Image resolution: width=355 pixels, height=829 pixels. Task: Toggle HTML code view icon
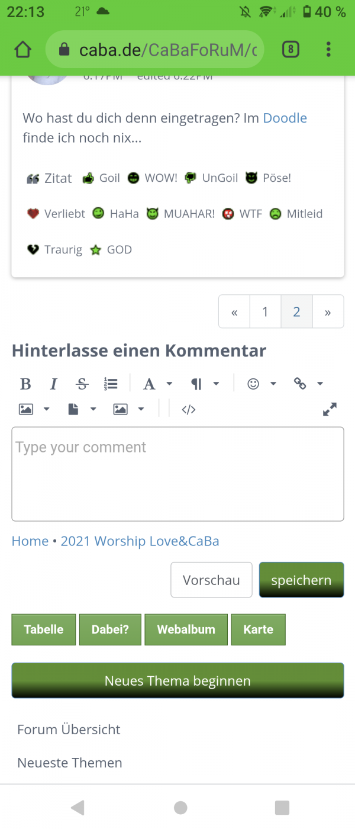189,409
